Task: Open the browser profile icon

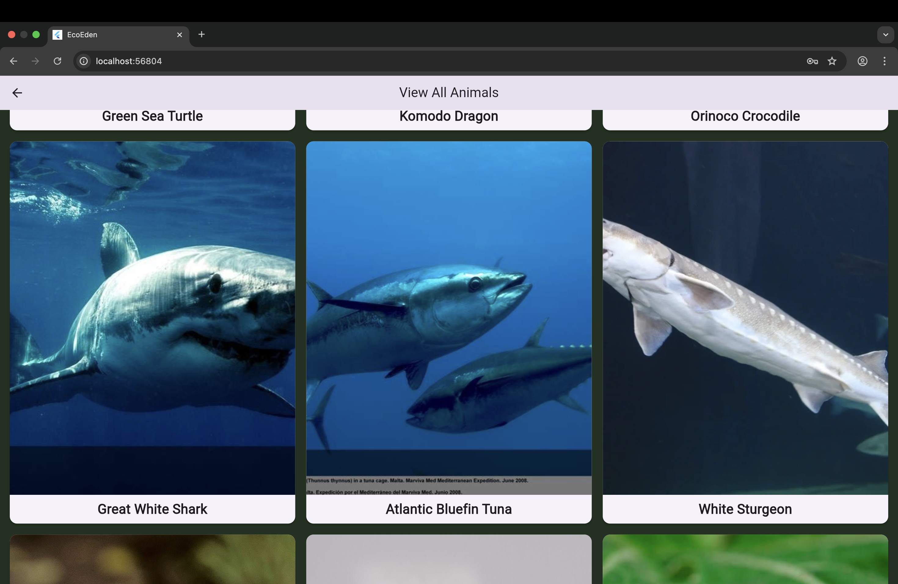Action: 863,61
